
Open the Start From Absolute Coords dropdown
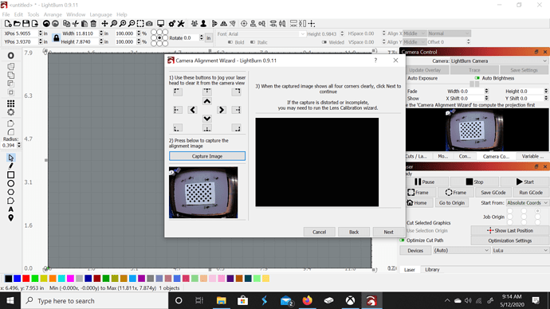click(x=527, y=203)
